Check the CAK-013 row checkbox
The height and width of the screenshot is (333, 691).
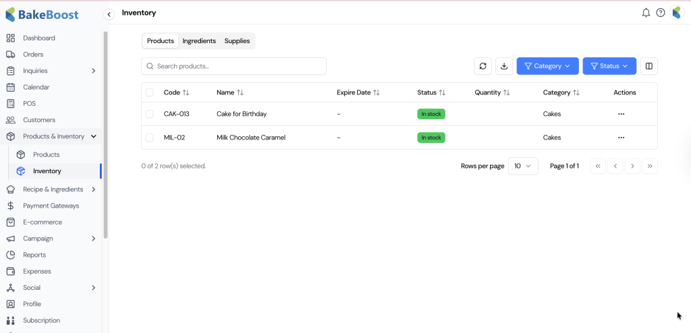pos(150,114)
